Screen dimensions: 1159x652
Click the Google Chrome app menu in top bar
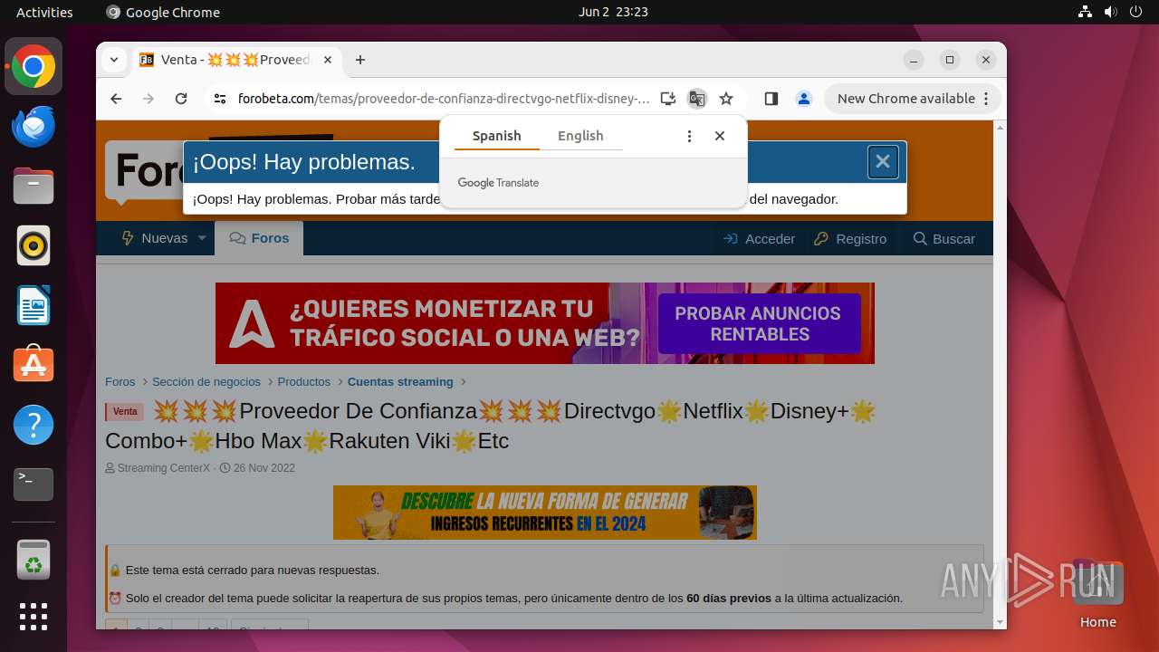pyautogui.click(x=163, y=12)
